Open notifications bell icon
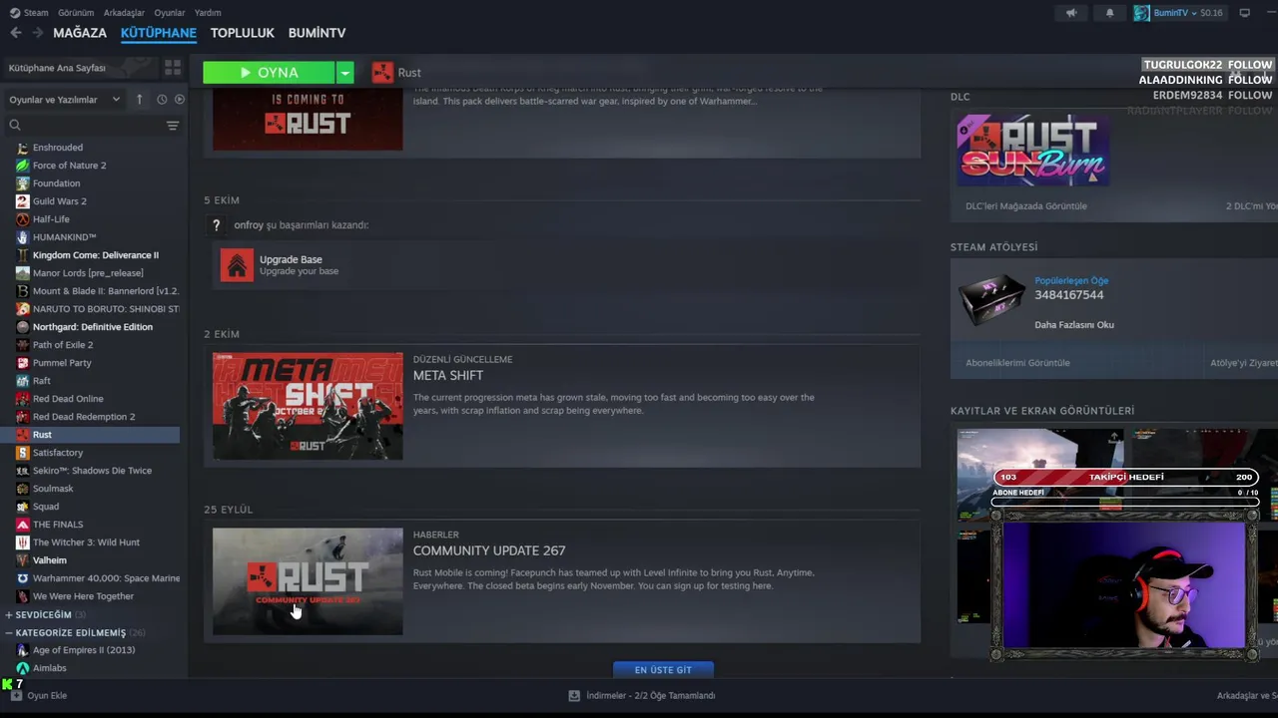The image size is (1278, 718). pos(1110,13)
